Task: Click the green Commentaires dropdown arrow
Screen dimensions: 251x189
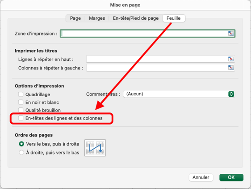Action: point(231,94)
